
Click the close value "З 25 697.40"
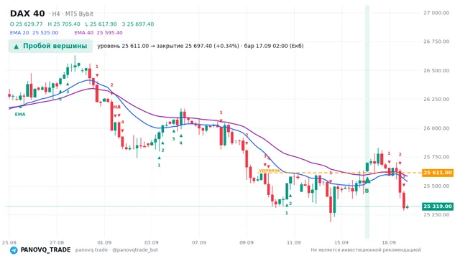(x=138, y=24)
